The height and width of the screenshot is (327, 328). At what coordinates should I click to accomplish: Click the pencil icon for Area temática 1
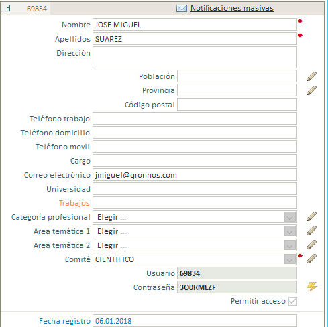point(311,231)
